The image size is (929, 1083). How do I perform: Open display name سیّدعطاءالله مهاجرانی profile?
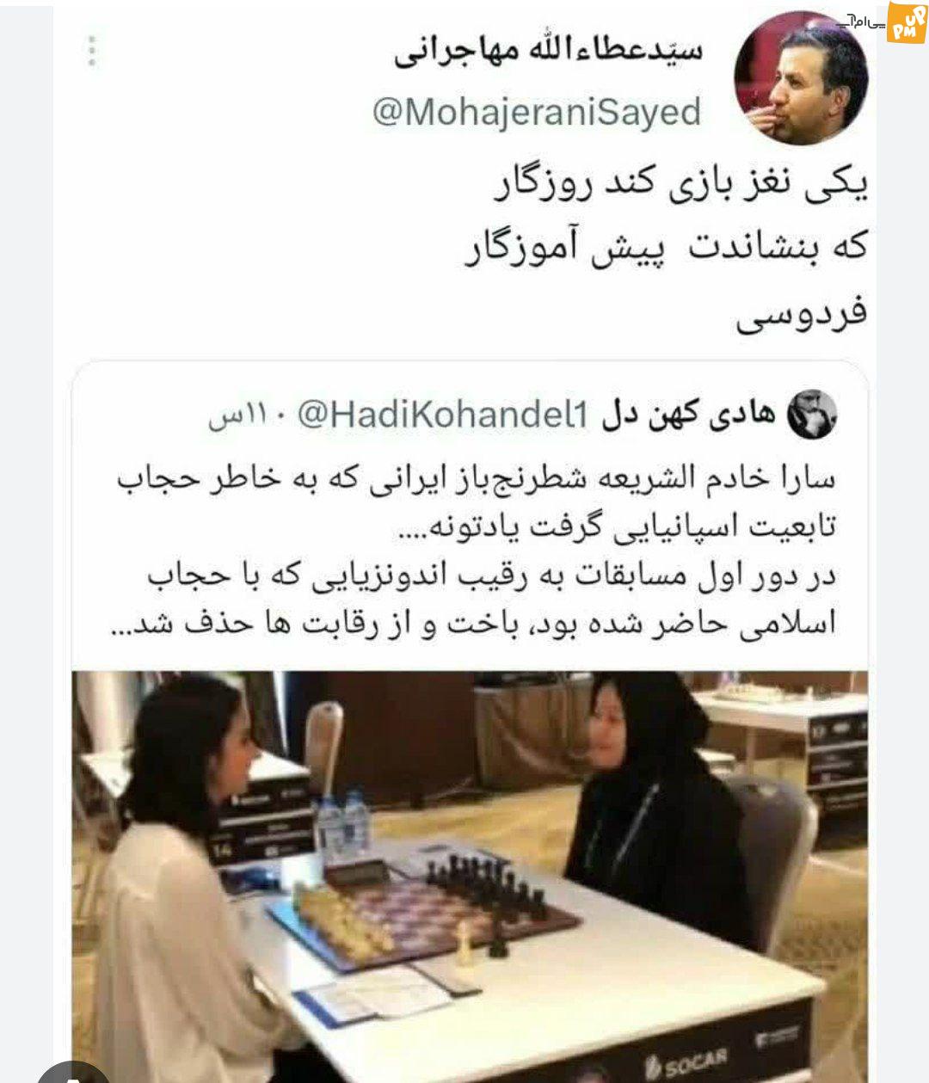549,52
